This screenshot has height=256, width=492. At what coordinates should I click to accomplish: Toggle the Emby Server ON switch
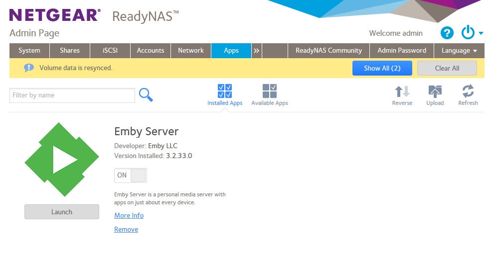click(131, 175)
